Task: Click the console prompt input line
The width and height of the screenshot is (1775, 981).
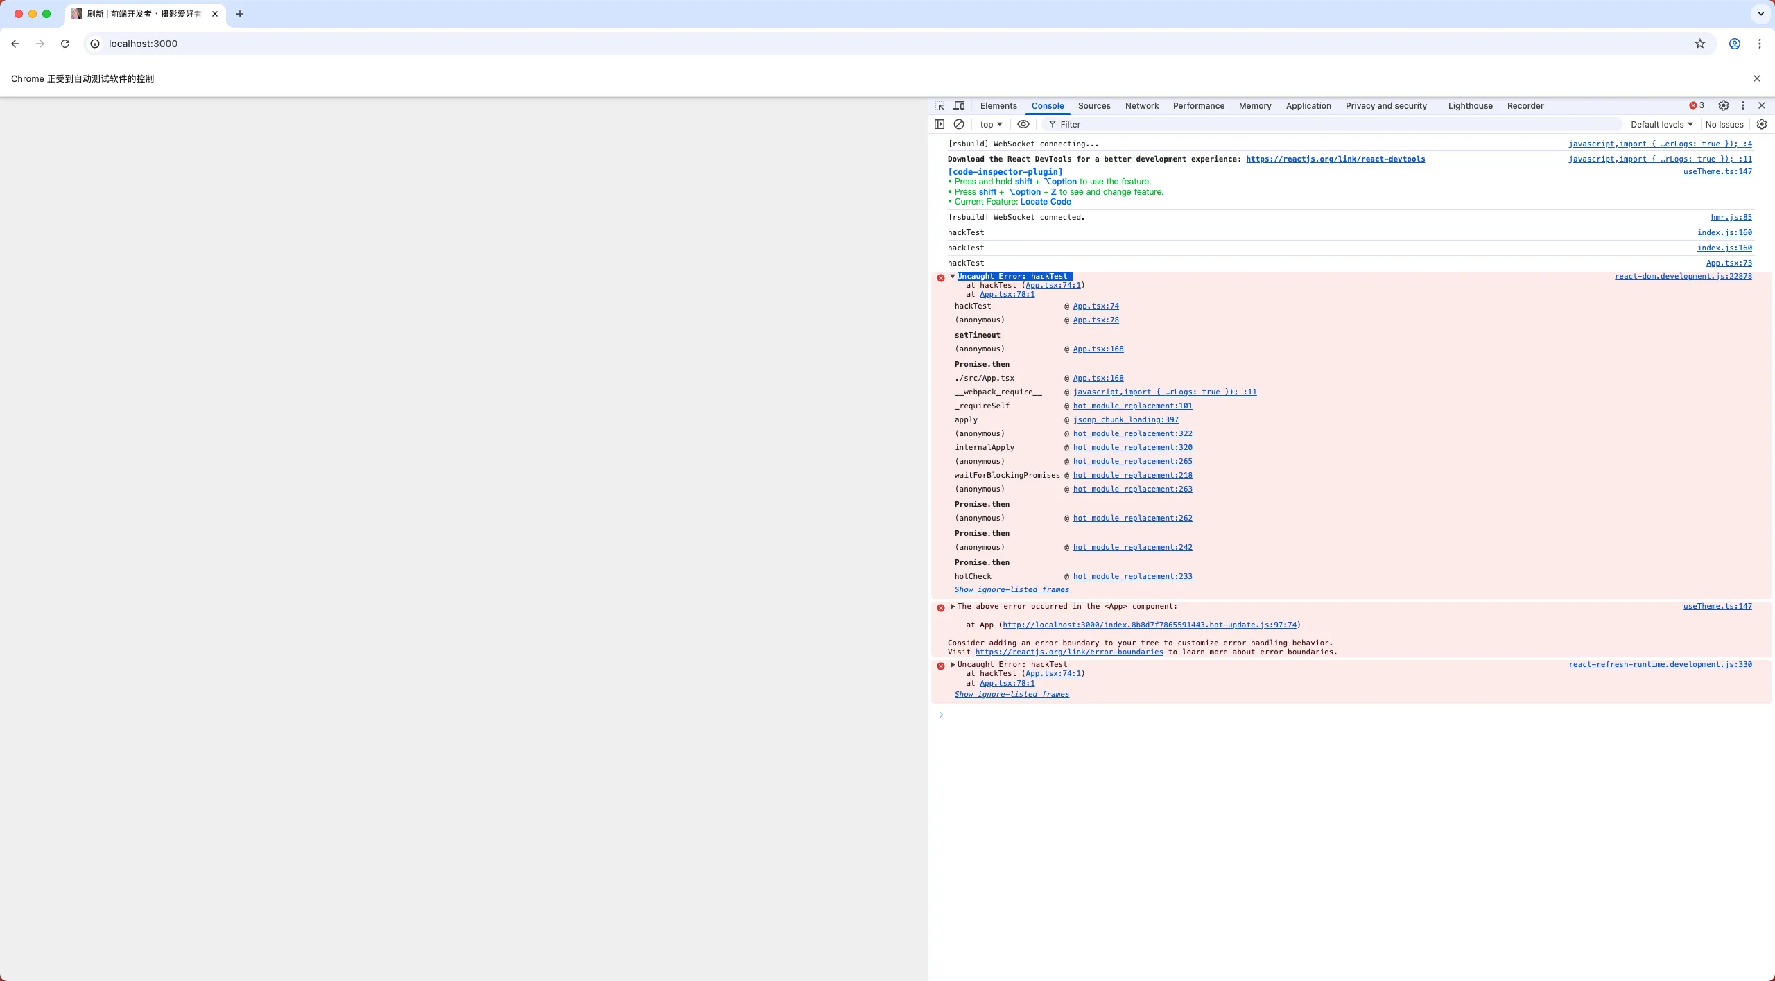Action: 1352,715
